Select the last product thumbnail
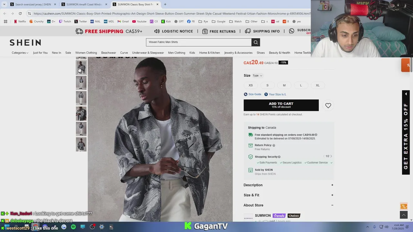 point(81,144)
